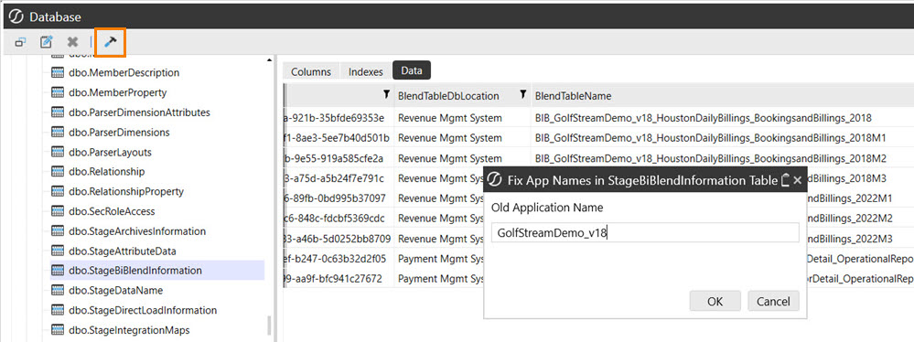Click dialog title Fix App Names text
Image resolution: width=914 pixels, height=342 pixels.
(642, 181)
